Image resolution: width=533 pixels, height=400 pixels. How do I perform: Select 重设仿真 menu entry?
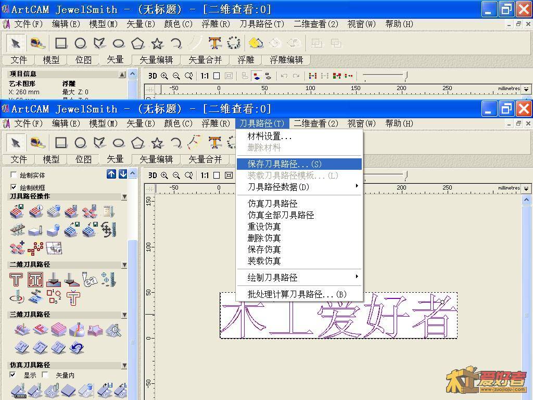299,227
